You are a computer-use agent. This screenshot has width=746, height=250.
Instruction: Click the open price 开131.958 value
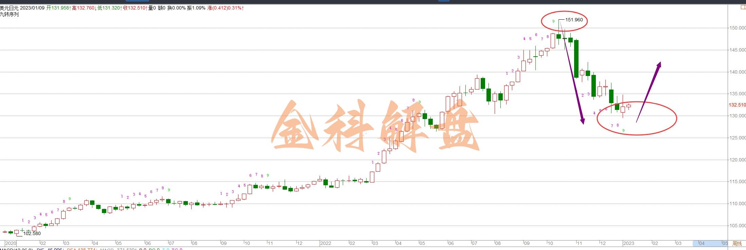tap(59, 8)
